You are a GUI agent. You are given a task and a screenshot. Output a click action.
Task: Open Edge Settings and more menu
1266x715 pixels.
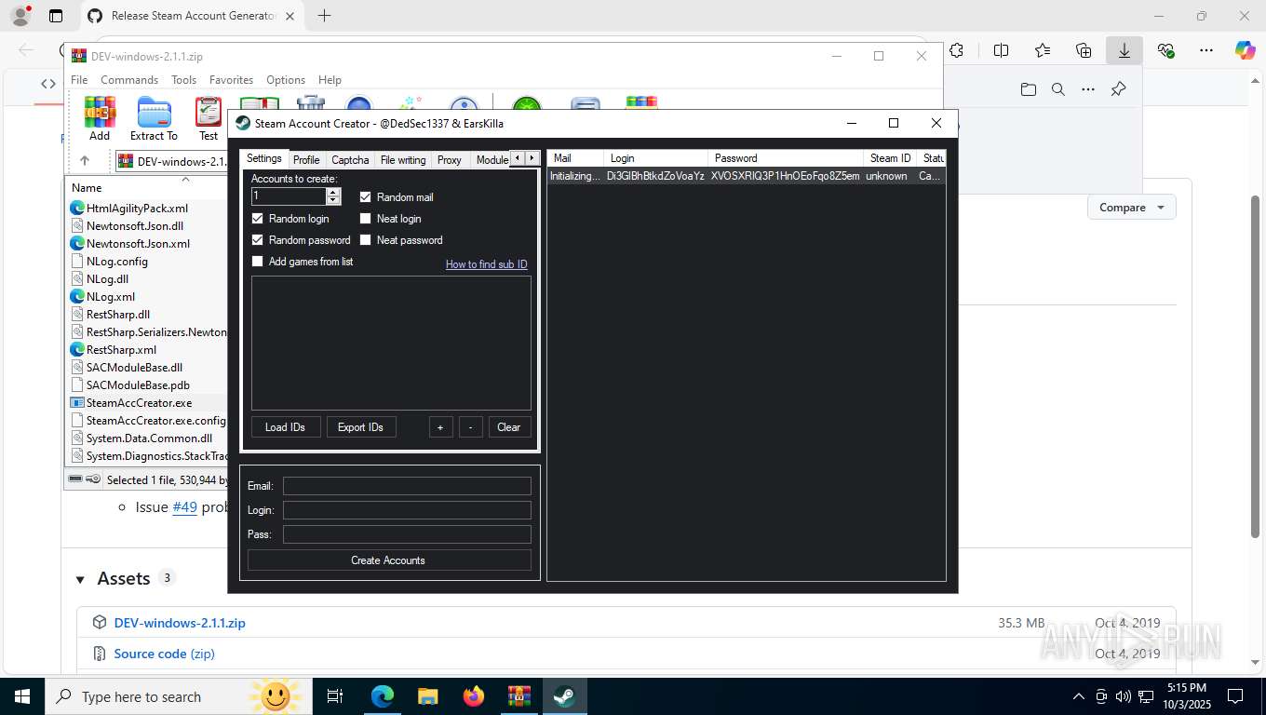tap(1206, 51)
